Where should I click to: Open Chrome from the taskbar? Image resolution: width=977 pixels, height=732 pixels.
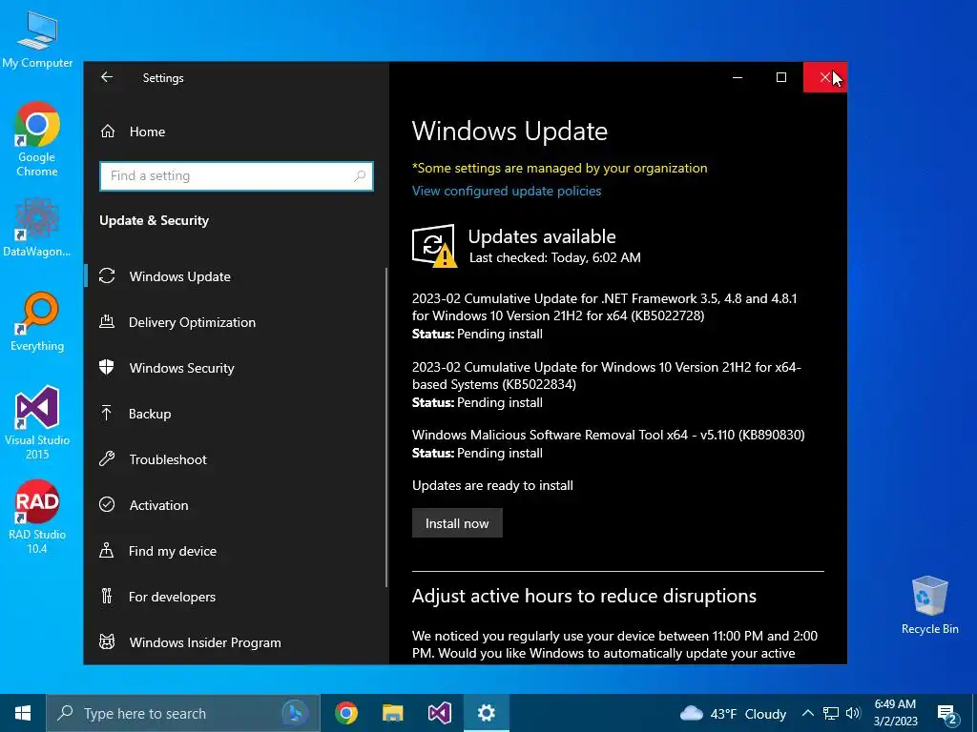tap(346, 713)
